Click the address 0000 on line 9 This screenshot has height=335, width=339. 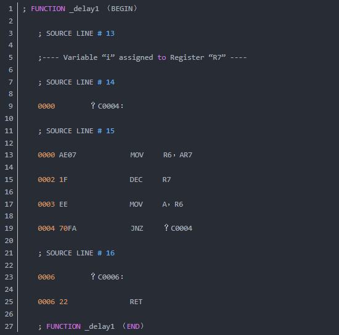46,106
